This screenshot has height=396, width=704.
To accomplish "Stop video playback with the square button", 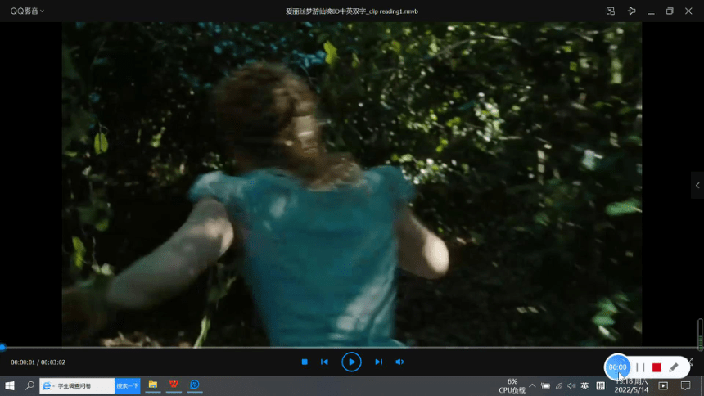I will tap(305, 362).
